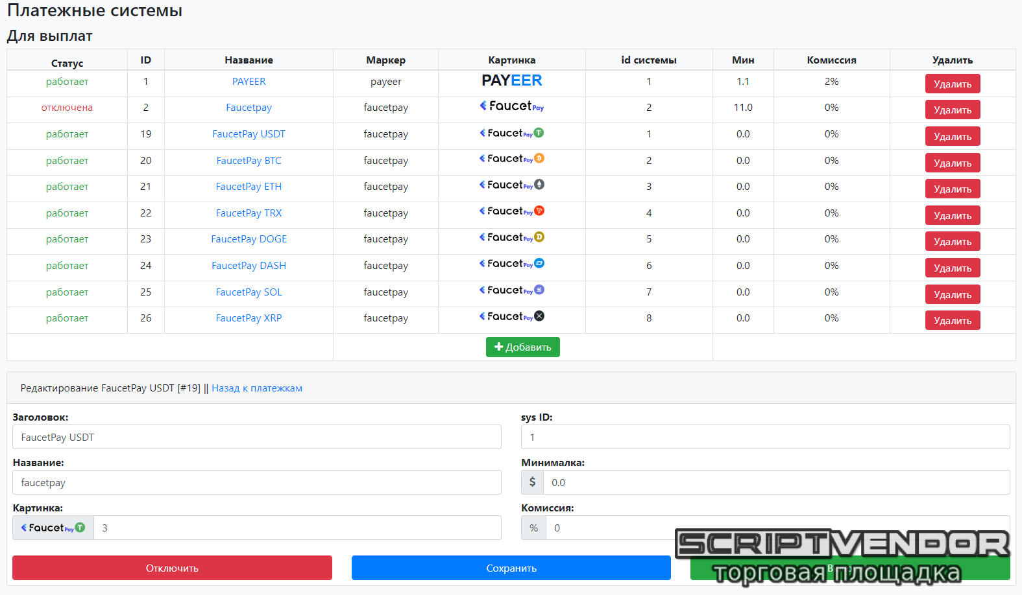Click the FaucetPay XRP logo picture
Viewport: 1022px width, 595px height.
pos(511,316)
